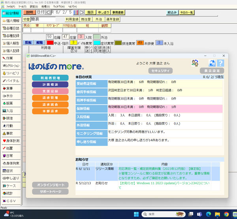Open Windows 11 2023 Update notice link

pyautogui.click(x=164, y=185)
